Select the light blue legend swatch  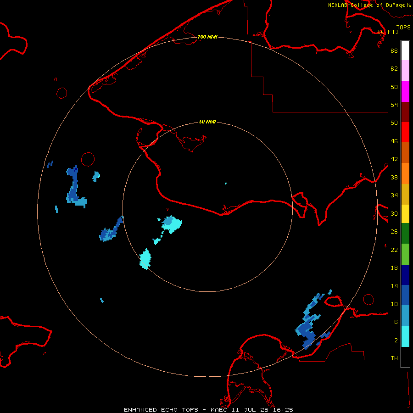[x=405, y=315]
